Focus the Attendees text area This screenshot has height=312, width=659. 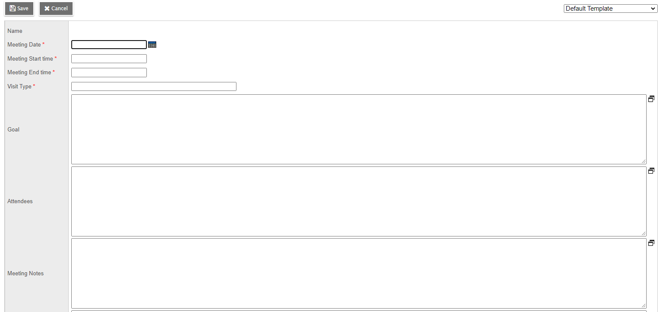pyautogui.click(x=359, y=201)
